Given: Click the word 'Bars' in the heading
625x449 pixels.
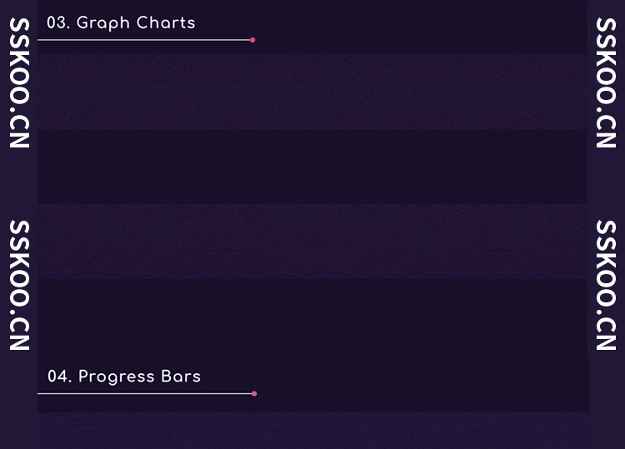Looking at the screenshot, I should tap(180, 377).
